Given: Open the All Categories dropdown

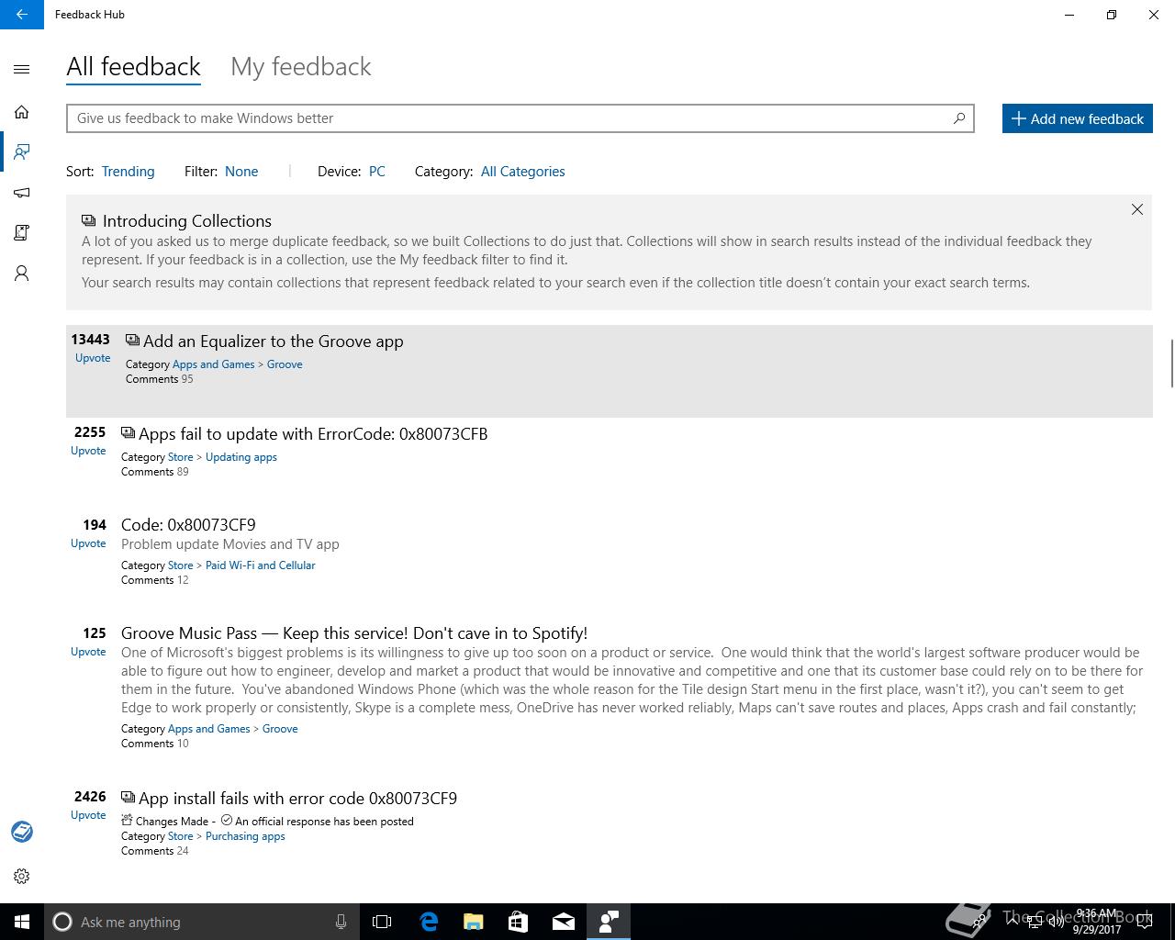Looking at the screenshot, I should pos(522,172).
